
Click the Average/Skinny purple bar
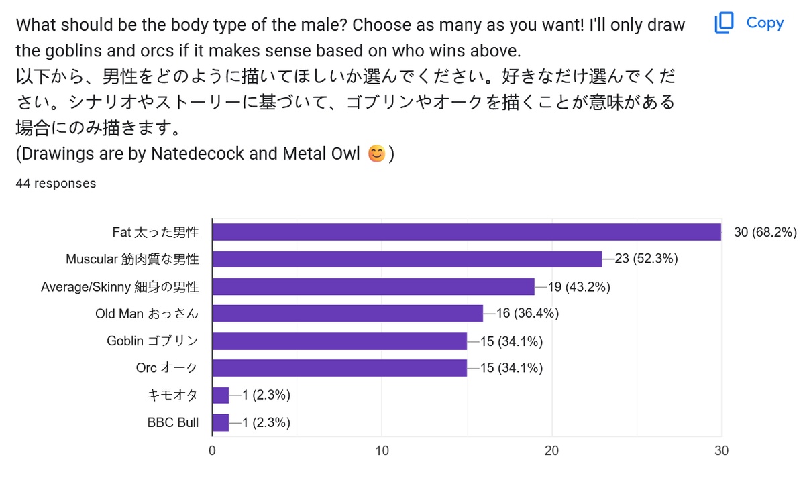coord(373,286)
